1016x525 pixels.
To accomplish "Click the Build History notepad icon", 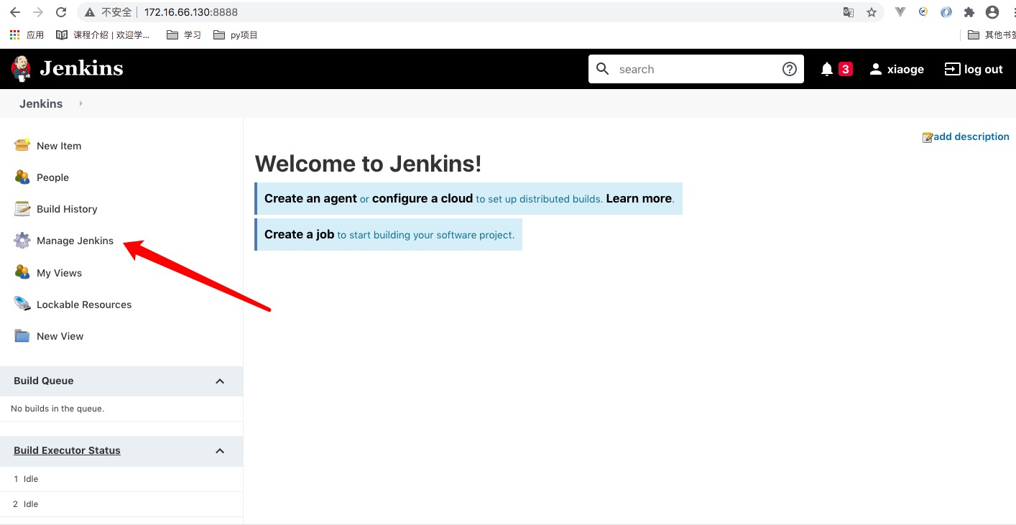I will (22, 208).
